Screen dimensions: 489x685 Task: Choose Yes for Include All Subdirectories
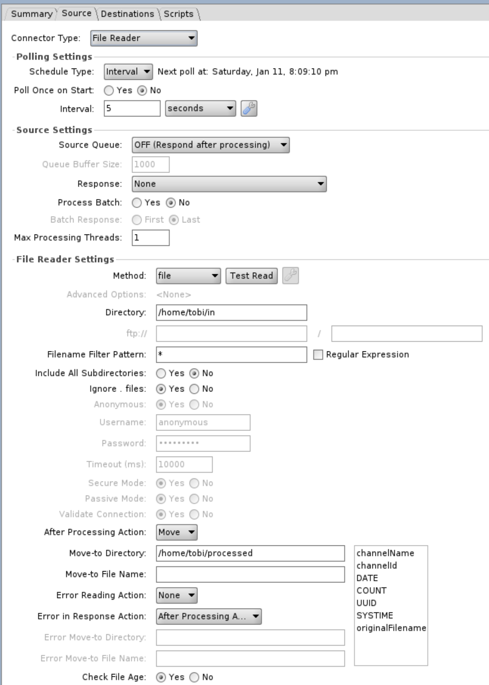click(161, 373)
